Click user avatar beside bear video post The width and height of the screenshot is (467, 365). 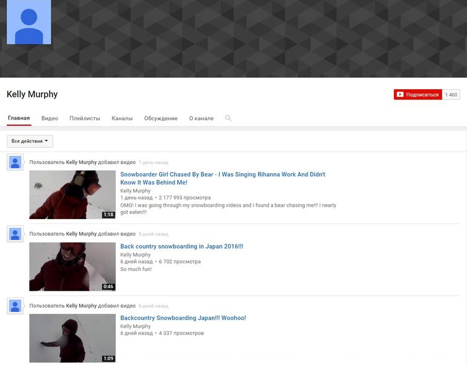[x=15, y=163]
